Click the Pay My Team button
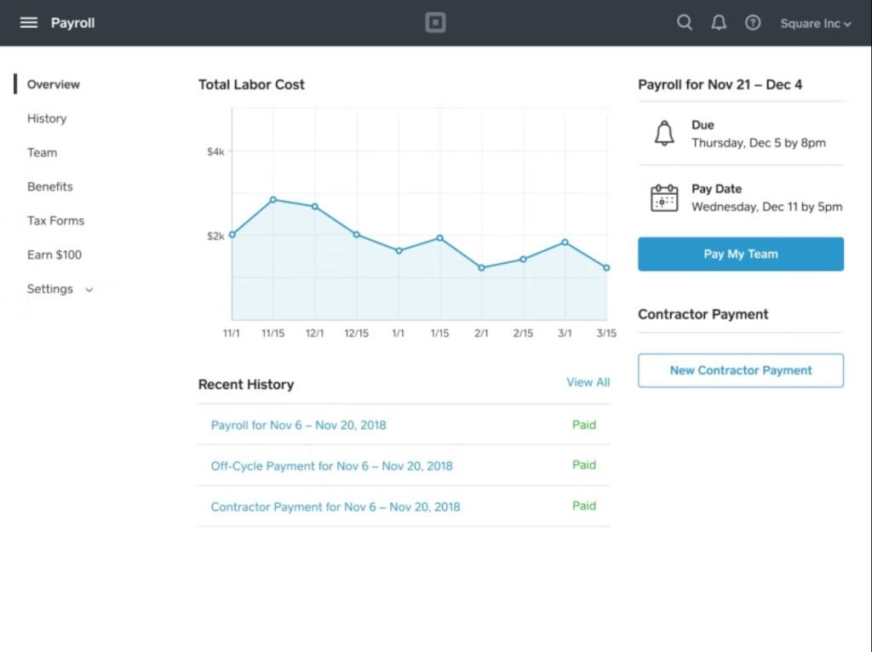The height and width of the screenshot is (652, 872). [740, 254]
